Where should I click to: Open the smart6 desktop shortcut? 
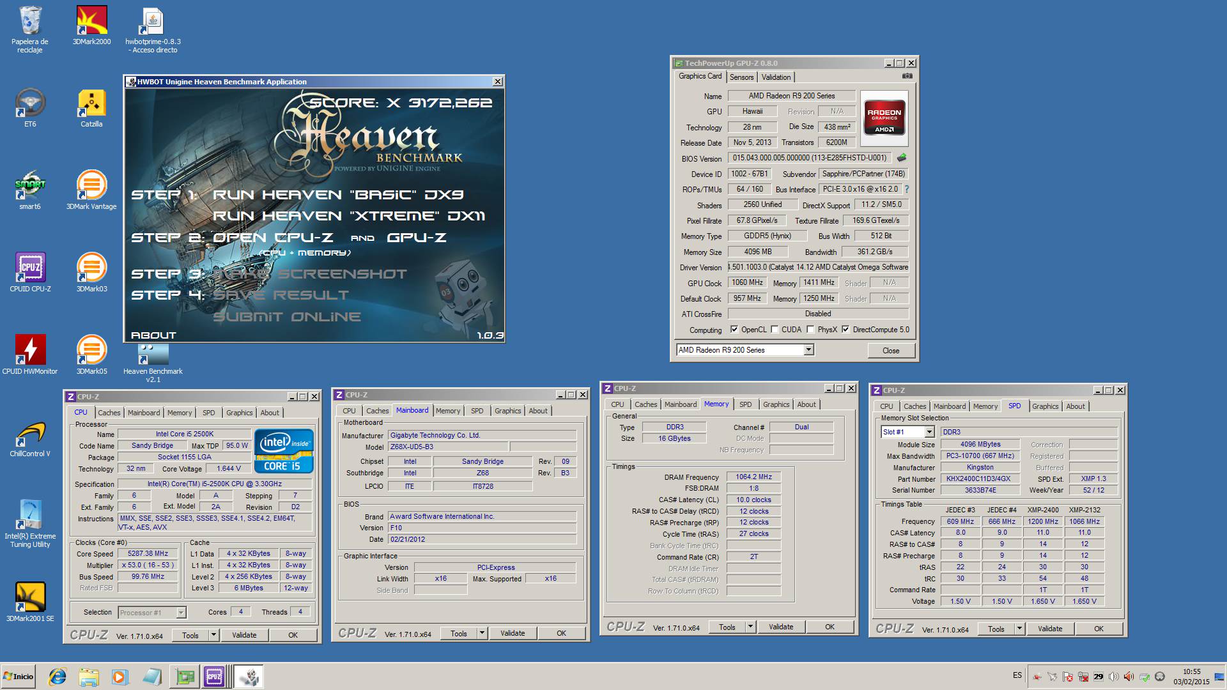click(30, 190)
